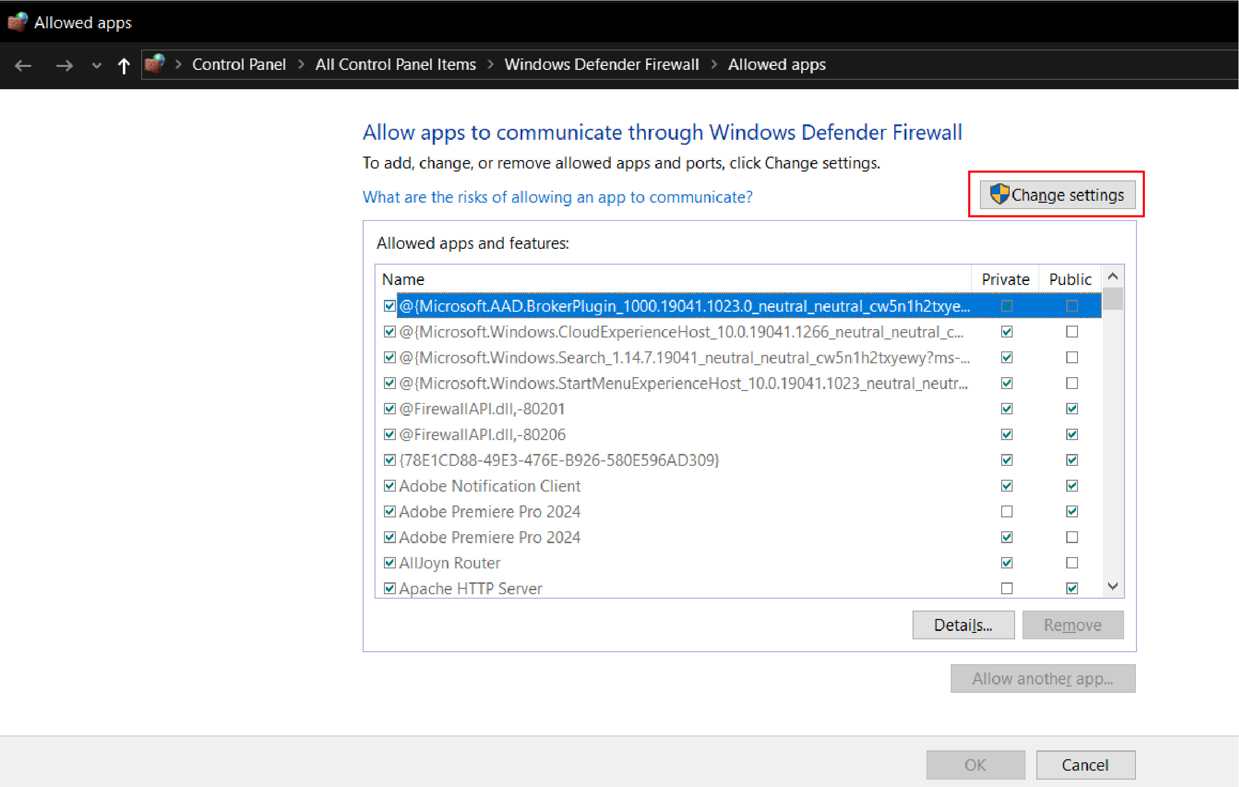Toggle the Apache HTTP Server name checkbox
The image size is (1239, 787).
[x=389, y=588]
